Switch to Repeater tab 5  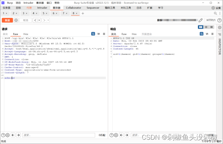coord(44,13)
